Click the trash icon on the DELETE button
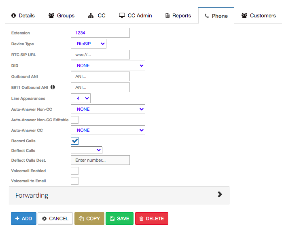282x228 pixels. point(141,218)
